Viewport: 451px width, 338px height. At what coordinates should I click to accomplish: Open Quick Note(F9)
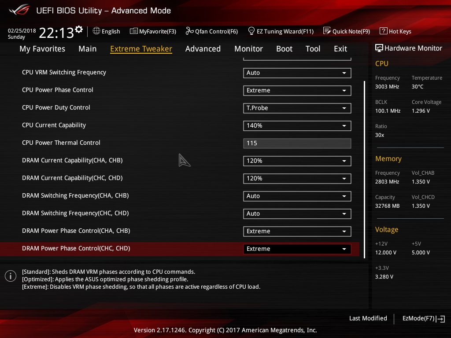(351, 31)
